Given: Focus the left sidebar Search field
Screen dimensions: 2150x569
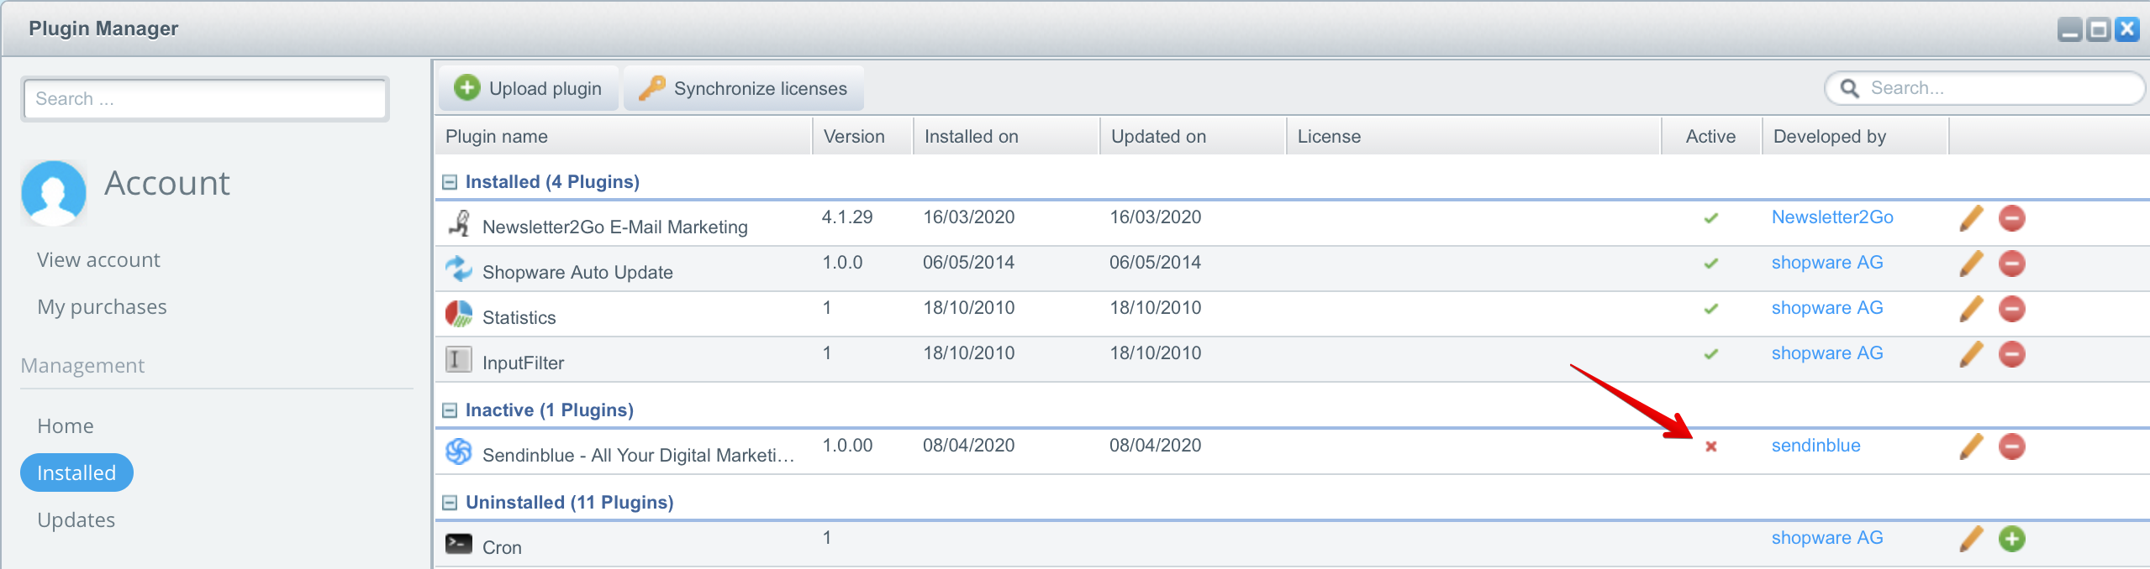Looking at the screenshot, I should point(205,99).
